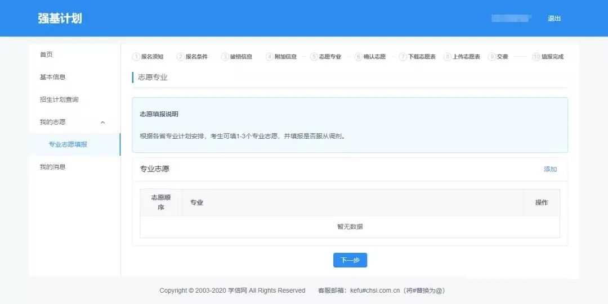The width and height of the screenshot is (608, 304).
Task: Select step 3 破格信息 number icon
Action: tap(225, 57)
